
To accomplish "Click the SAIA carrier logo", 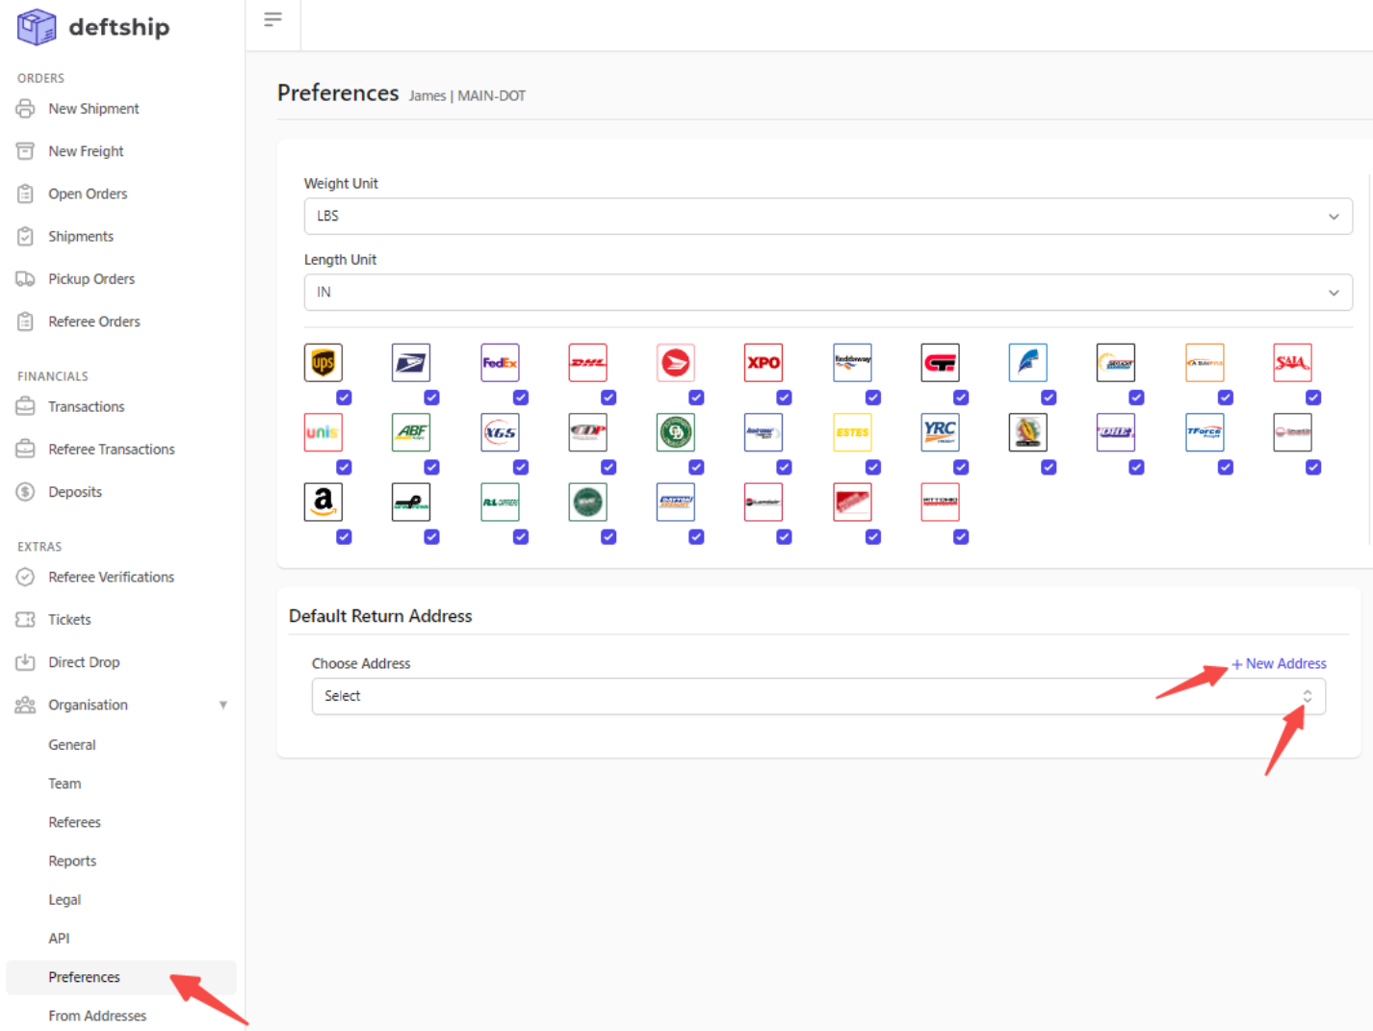I will click(x=1292, y=363).
